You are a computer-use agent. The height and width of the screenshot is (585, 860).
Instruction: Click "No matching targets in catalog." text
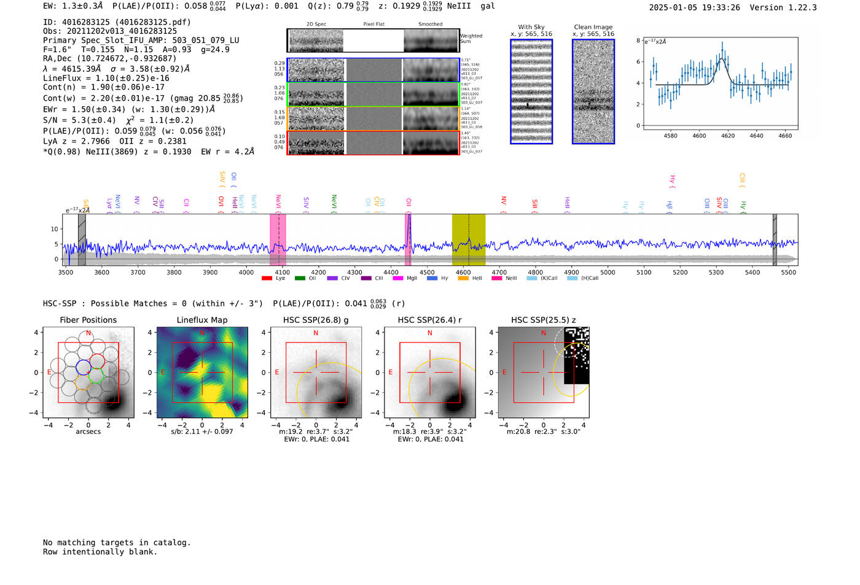[x=117, y=543]
